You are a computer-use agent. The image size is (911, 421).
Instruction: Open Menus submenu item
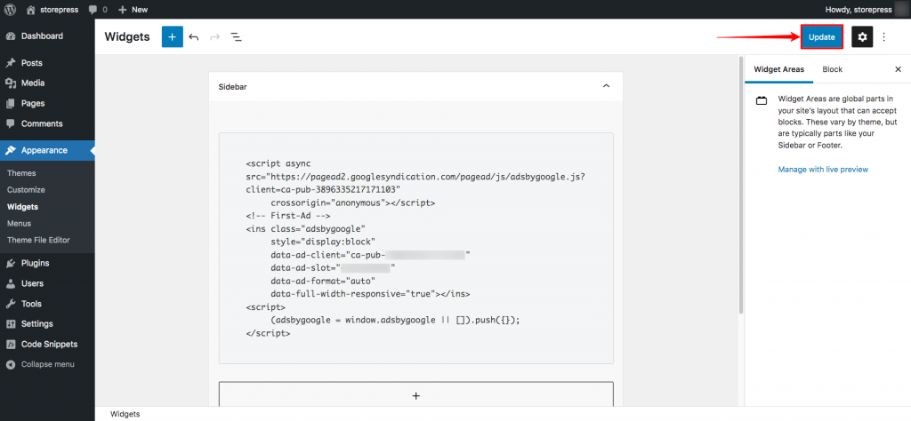coord(20,223)
